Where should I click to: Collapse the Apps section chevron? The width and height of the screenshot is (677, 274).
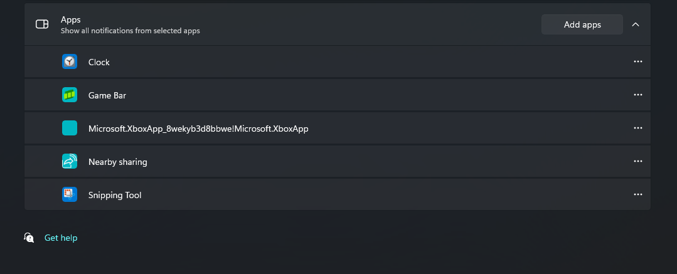[636, 24]
